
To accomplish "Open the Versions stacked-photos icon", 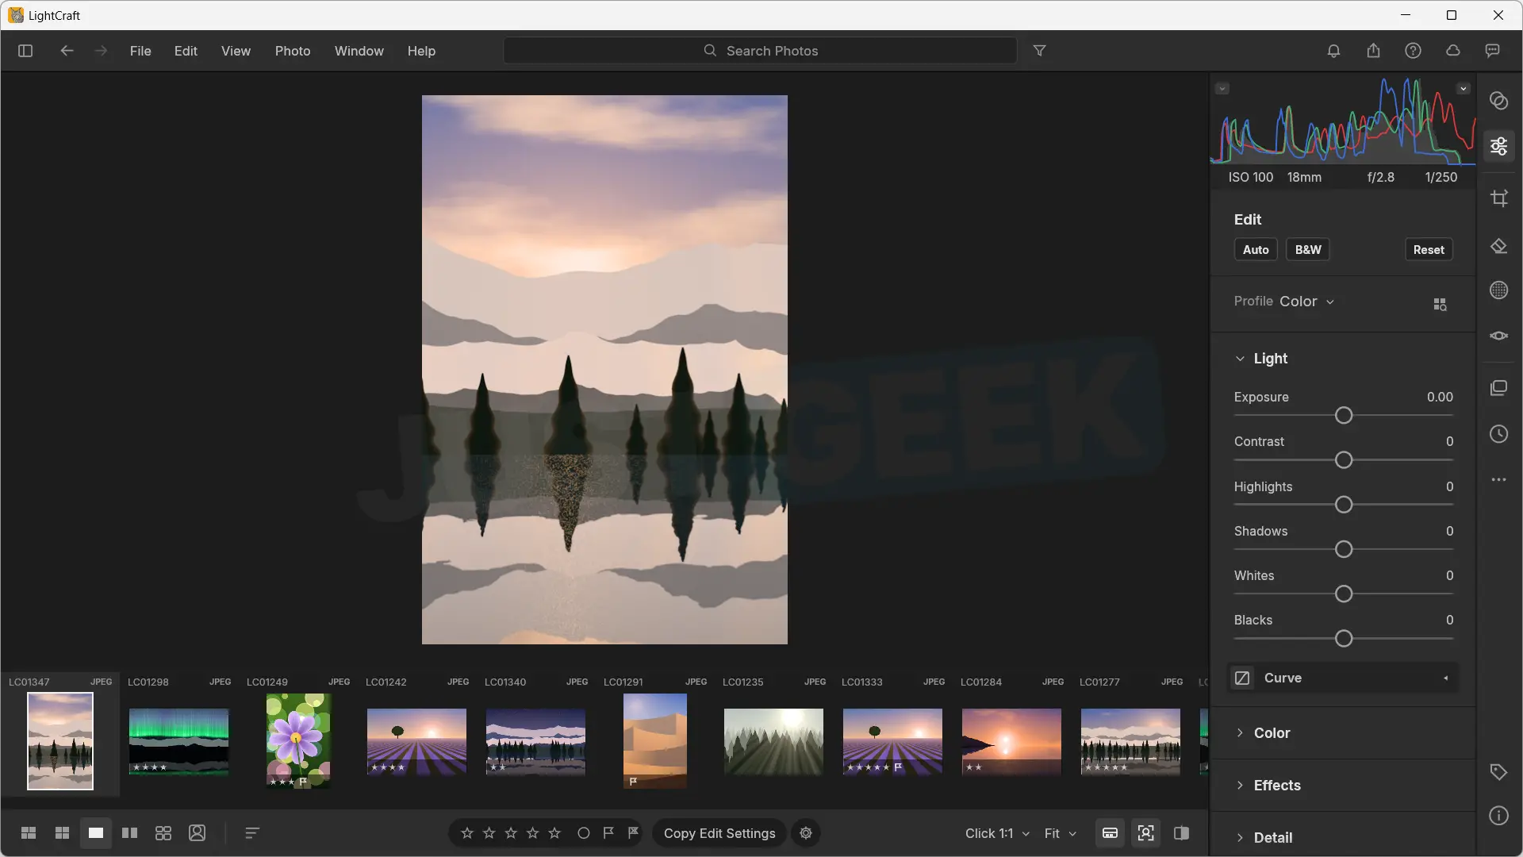I will tap(1498, 388).
